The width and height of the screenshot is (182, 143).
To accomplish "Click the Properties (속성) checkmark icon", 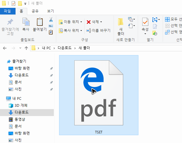I will [x=145, y=22].
